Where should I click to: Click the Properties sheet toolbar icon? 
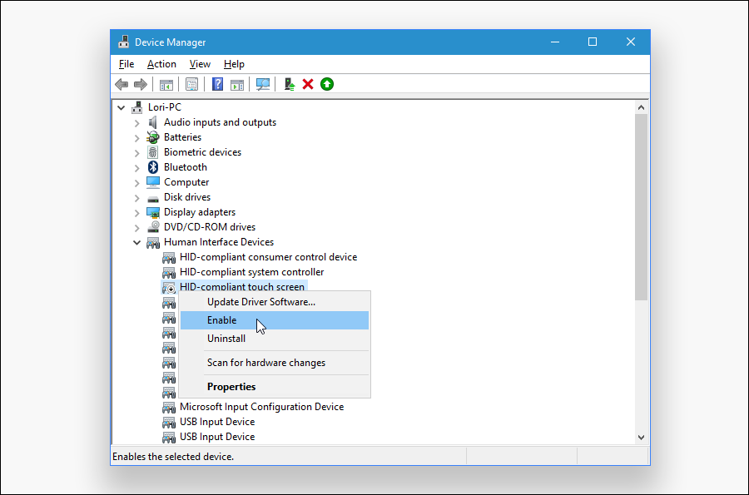[x=191, y=85]
